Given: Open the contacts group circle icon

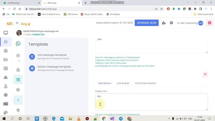Looking at the screenshot, I should point(18,90).
